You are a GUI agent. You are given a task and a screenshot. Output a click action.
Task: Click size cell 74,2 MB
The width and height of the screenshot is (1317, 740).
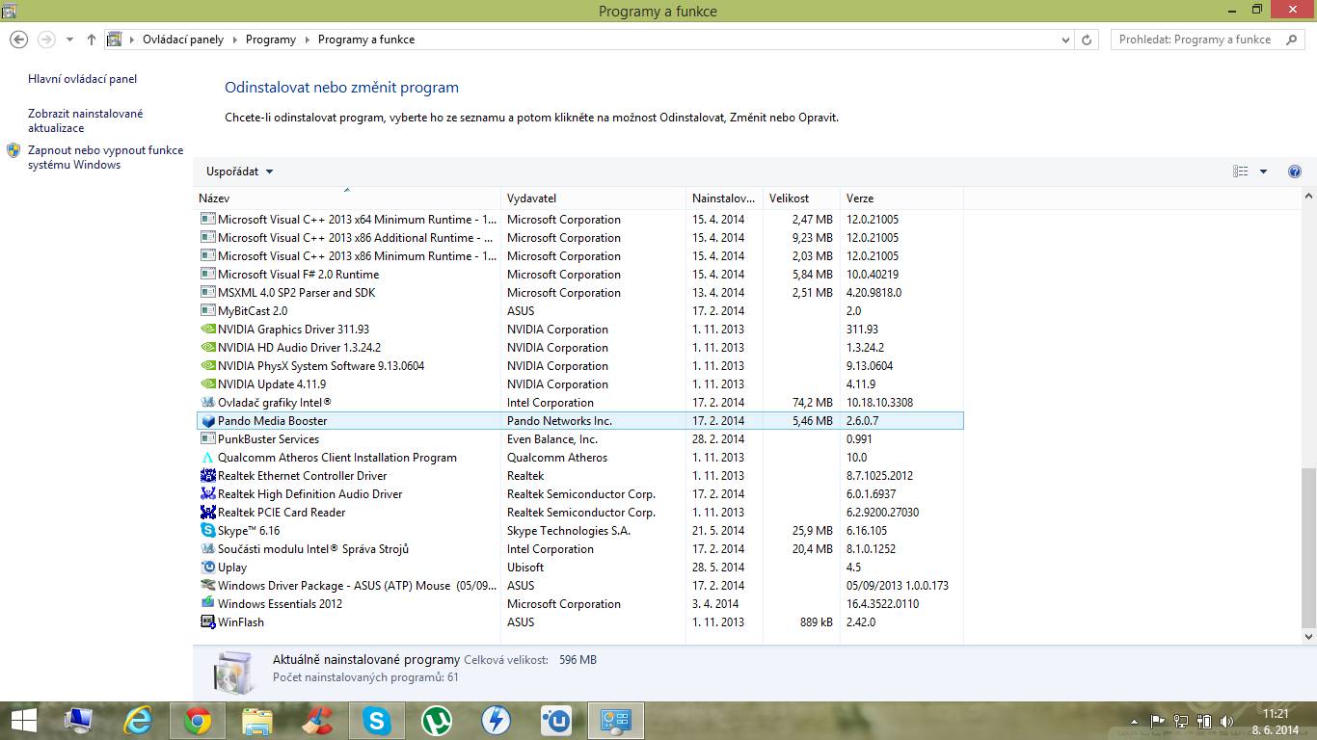pos(813,403)
